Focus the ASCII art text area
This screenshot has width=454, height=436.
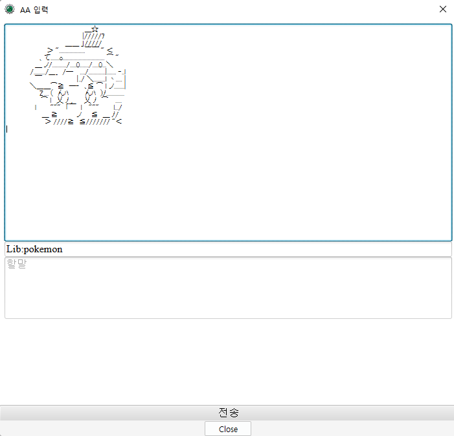(x=228, y=133)
